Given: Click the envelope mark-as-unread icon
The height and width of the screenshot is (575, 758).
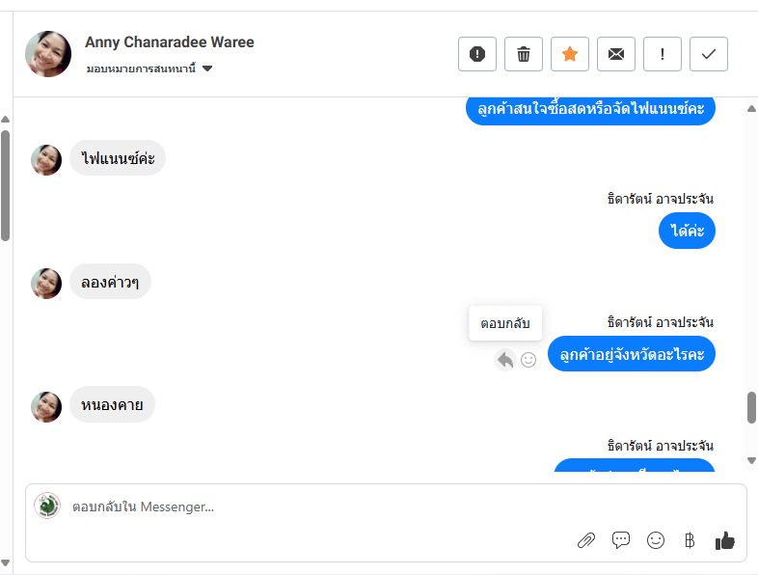Looking at the screenshot, I should pos(616,54).
